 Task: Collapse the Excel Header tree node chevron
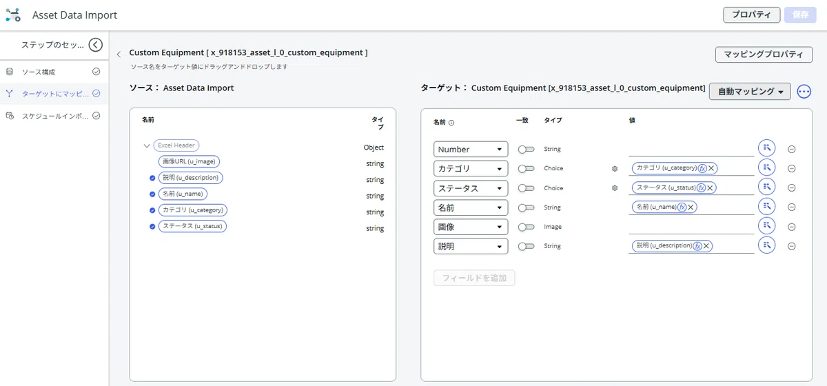coord(147,145)
